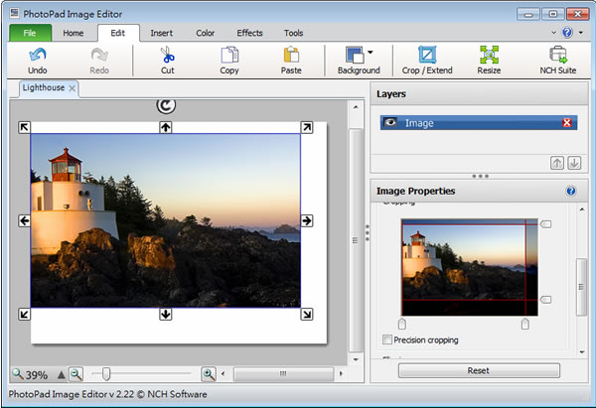This screenshot has height=408, width=596.
Task: Click the rotate handle above the image
Action: (166, 105)
